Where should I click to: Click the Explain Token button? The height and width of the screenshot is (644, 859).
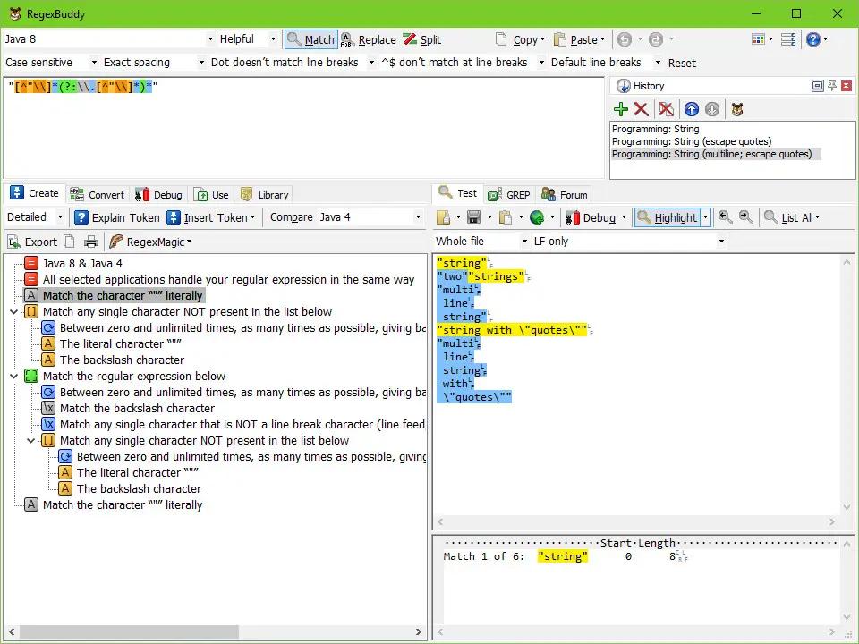117,217
